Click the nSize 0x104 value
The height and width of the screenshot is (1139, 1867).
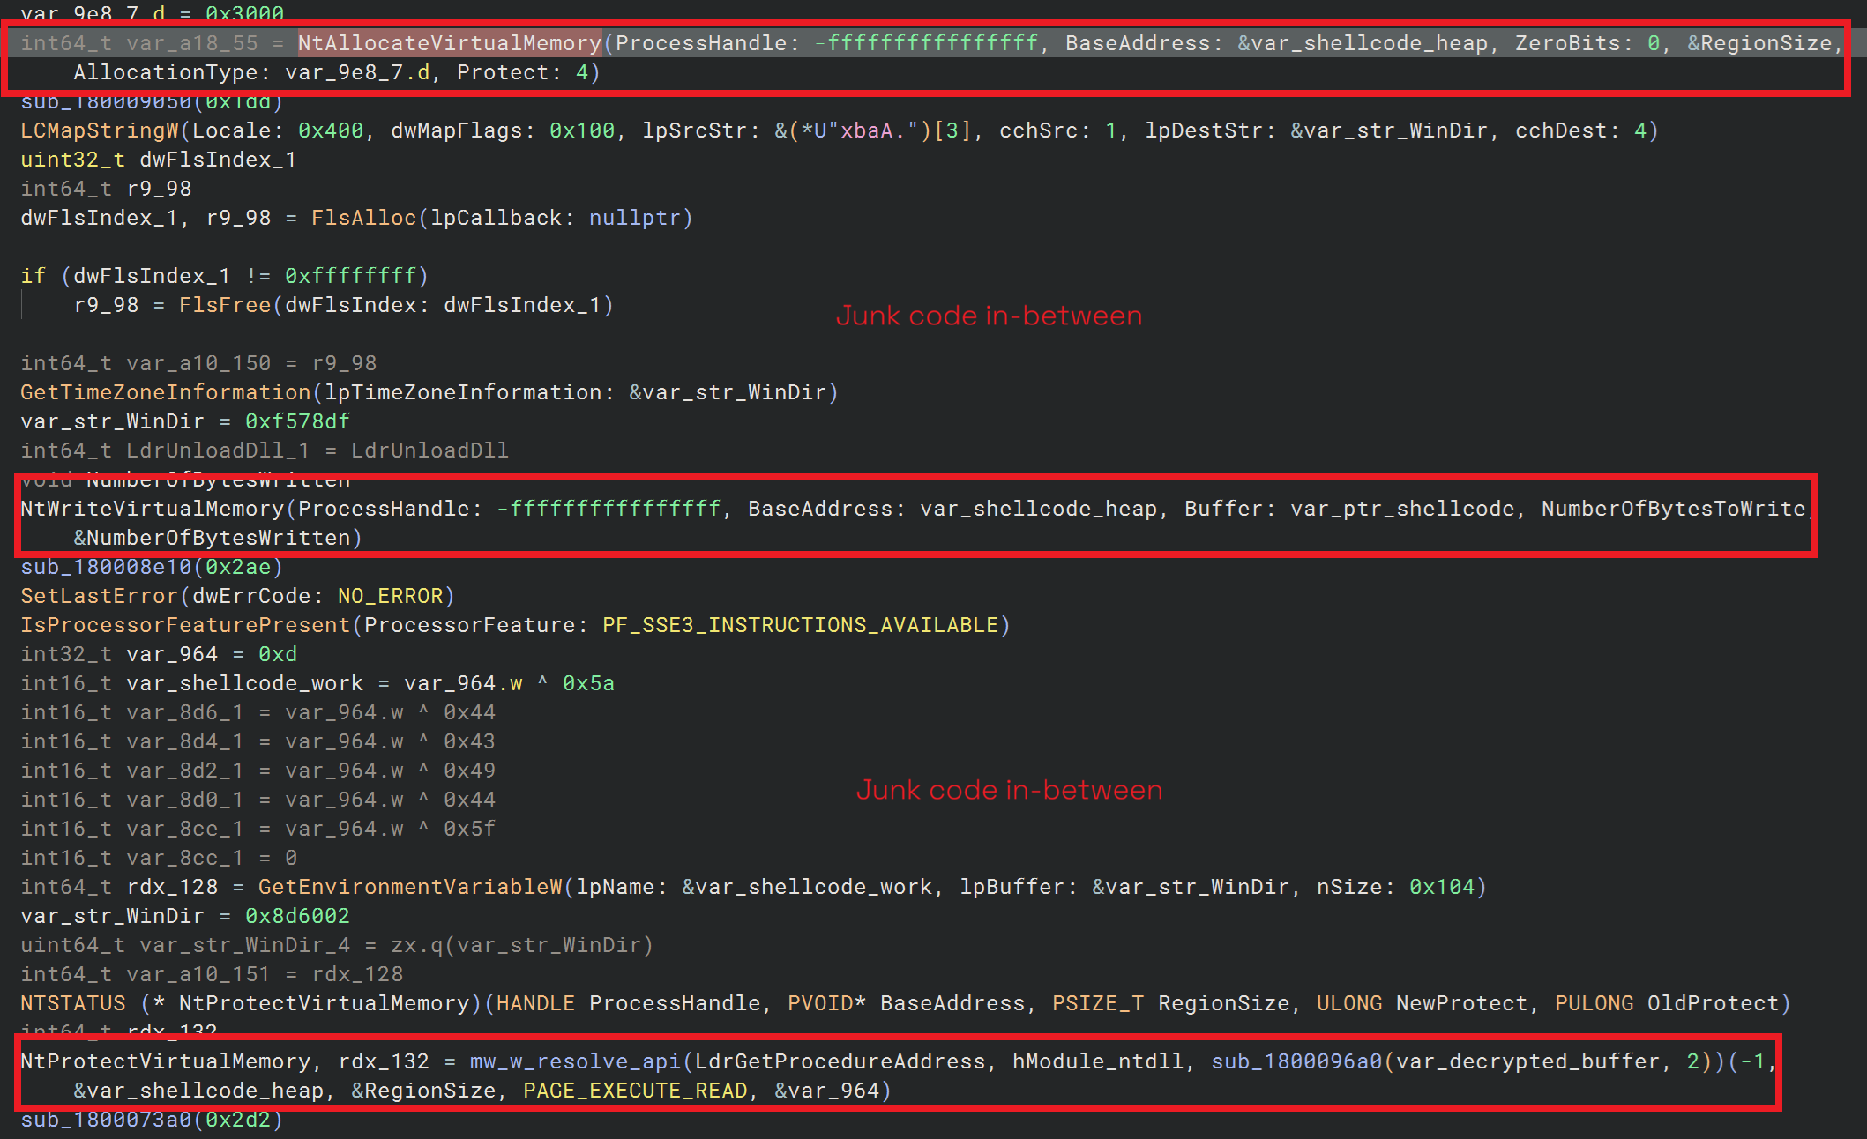pyautogui.click(x=1442, y=887)
